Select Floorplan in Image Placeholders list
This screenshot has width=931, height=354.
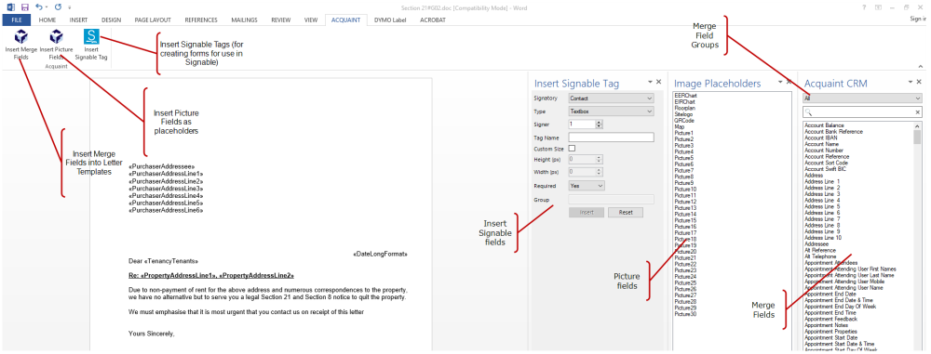tap(685, 108)
